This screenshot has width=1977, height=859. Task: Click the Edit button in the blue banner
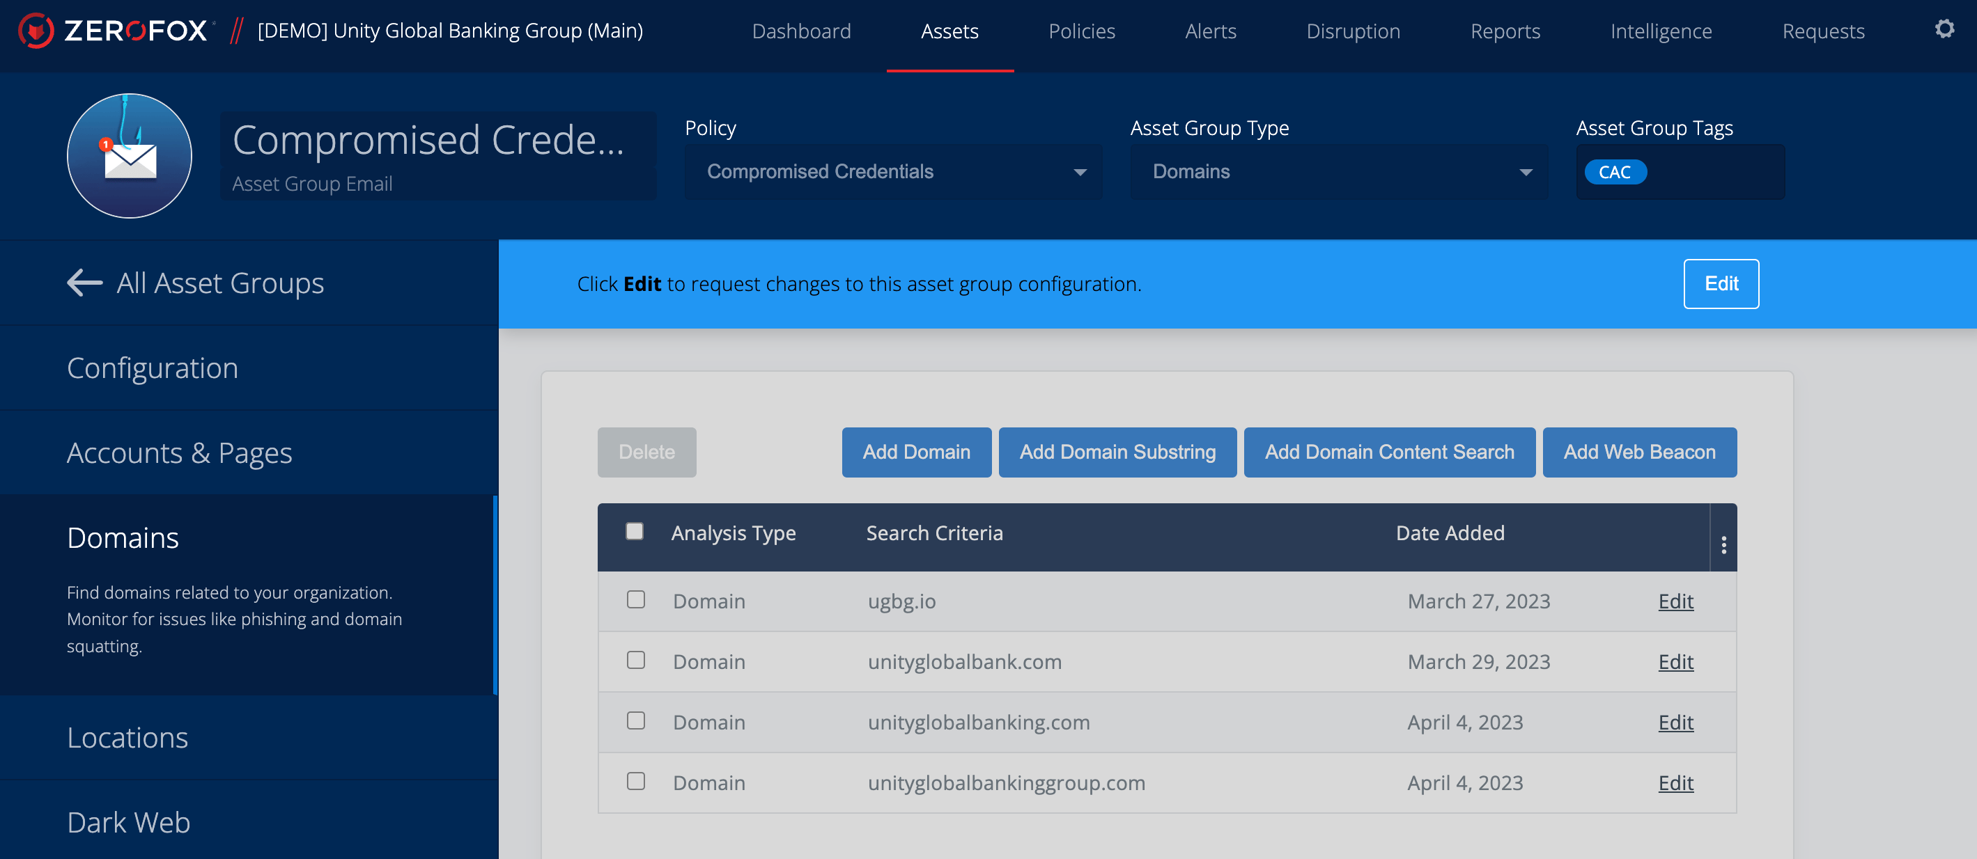[1721, 284]
